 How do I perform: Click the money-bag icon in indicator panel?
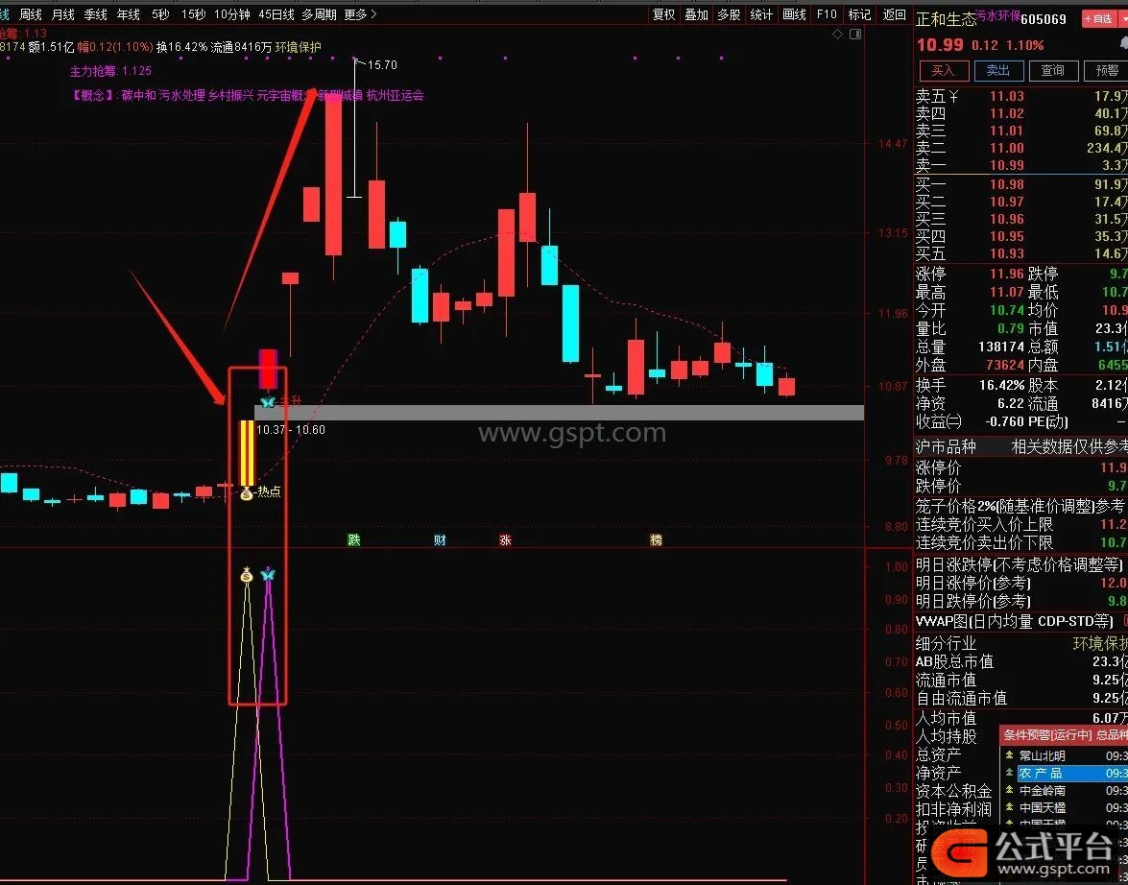pos(247,574)
